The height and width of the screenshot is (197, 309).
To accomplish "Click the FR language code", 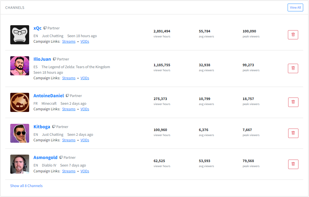I will (36, 104).
